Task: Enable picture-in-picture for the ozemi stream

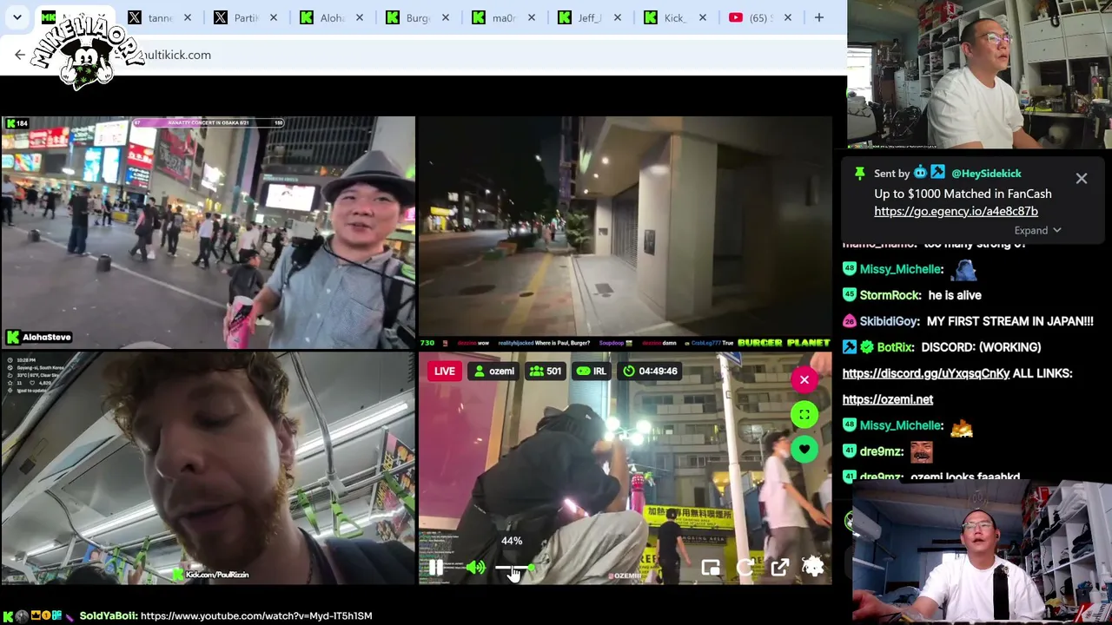Action: [711, 568]
